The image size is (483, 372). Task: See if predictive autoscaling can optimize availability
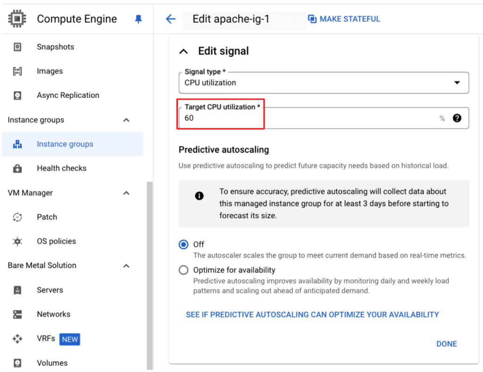(x=312, y=315)
